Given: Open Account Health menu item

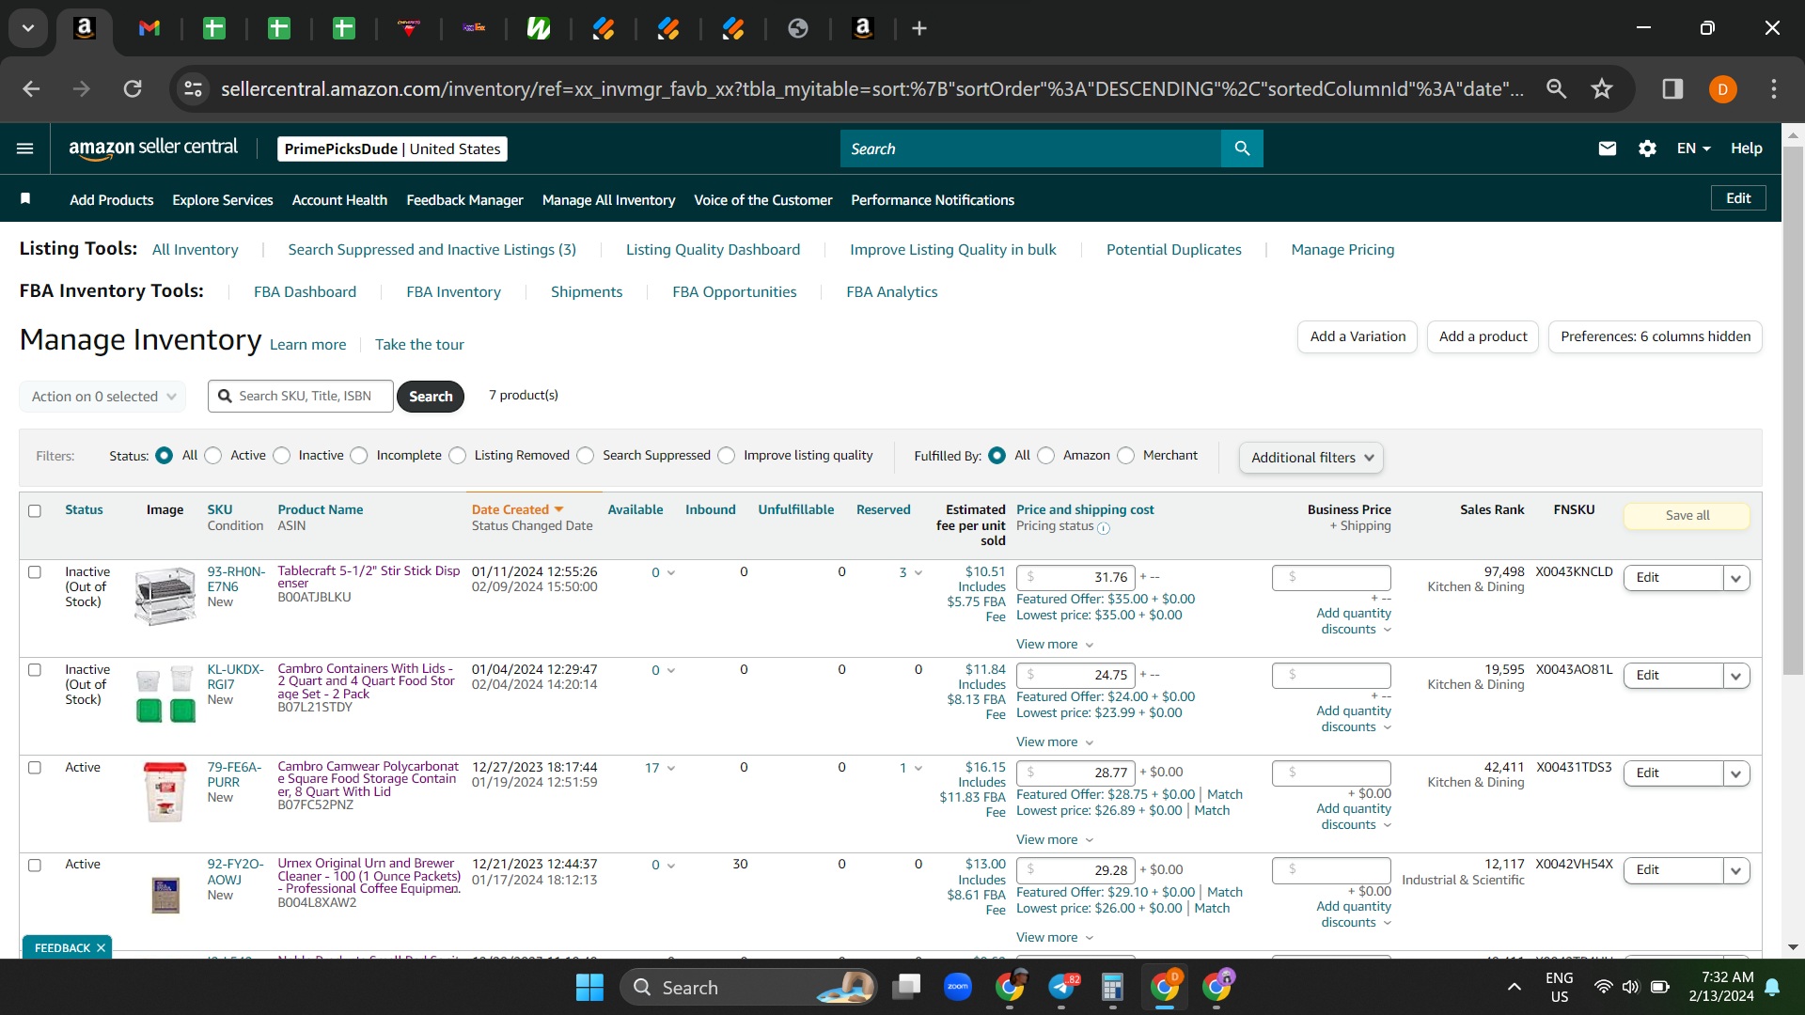Looking at the screenshot, I should [339, 200].
